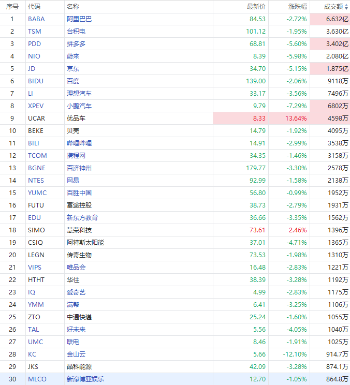Open the LI code link
The image size is (350, 385).
pyautogui.click(x=31, y=94)
